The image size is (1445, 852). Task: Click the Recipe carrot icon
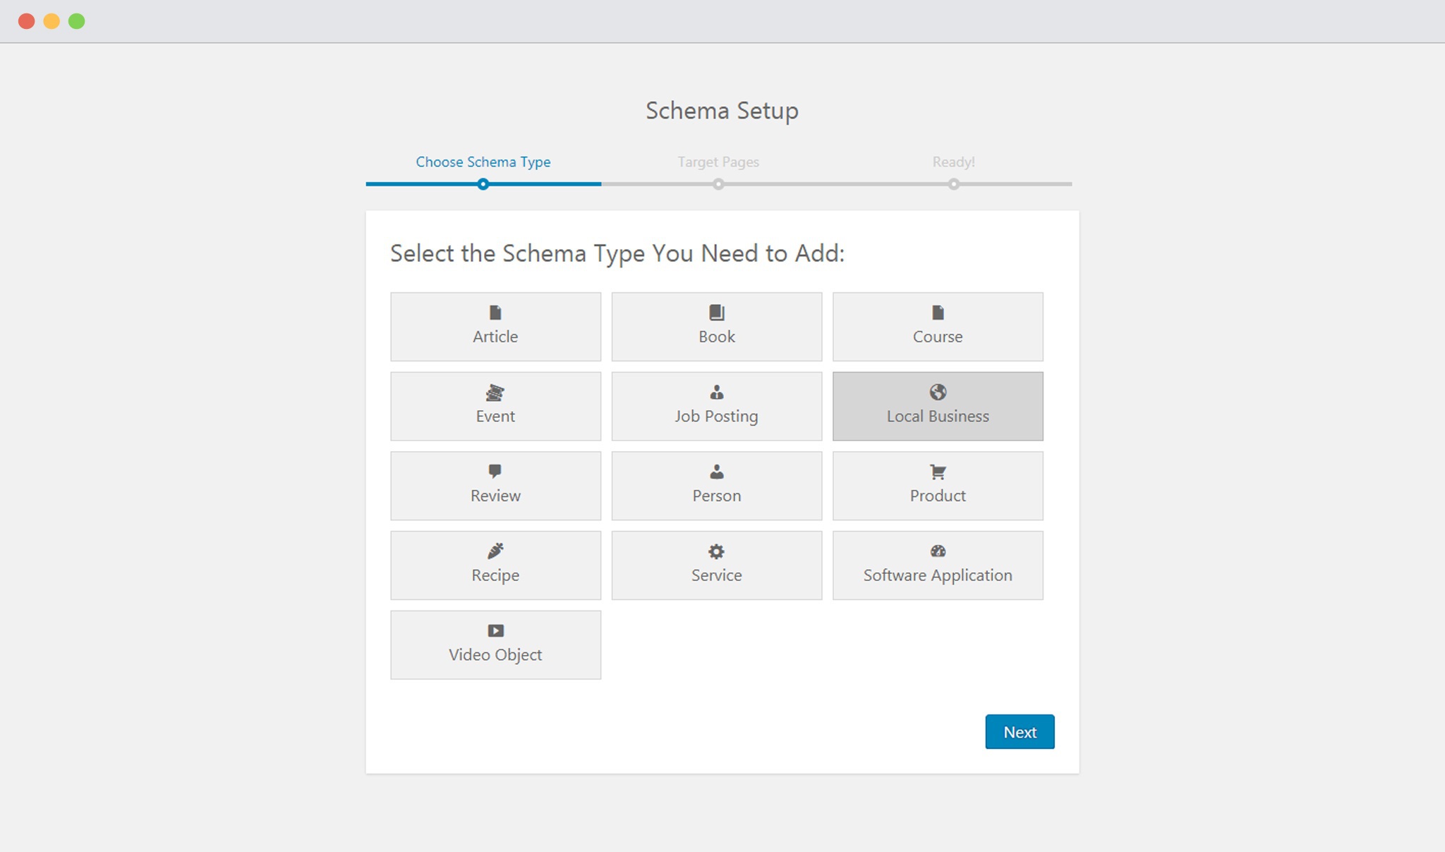click(x=495, y=551)
